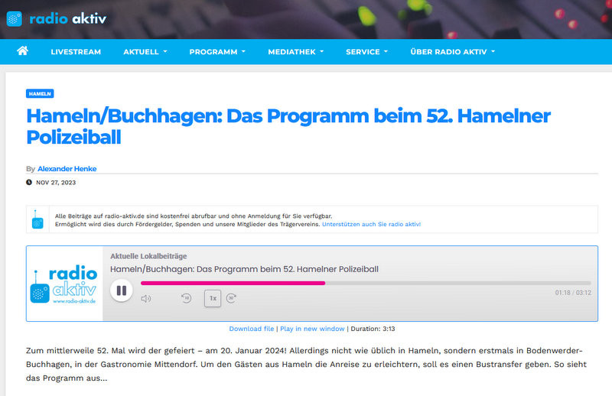Screen dimensions: 612x396
Task: Skip forward 30 seconds in the player
Action: click(232, 298)
